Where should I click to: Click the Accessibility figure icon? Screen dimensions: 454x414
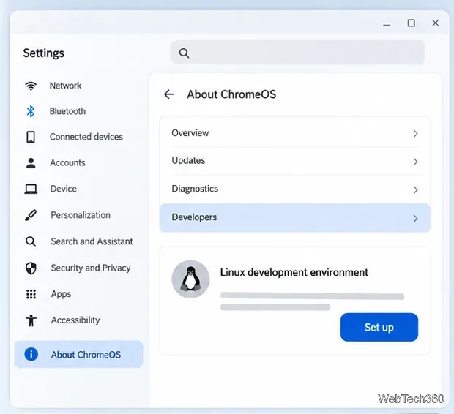coord(31,320)
